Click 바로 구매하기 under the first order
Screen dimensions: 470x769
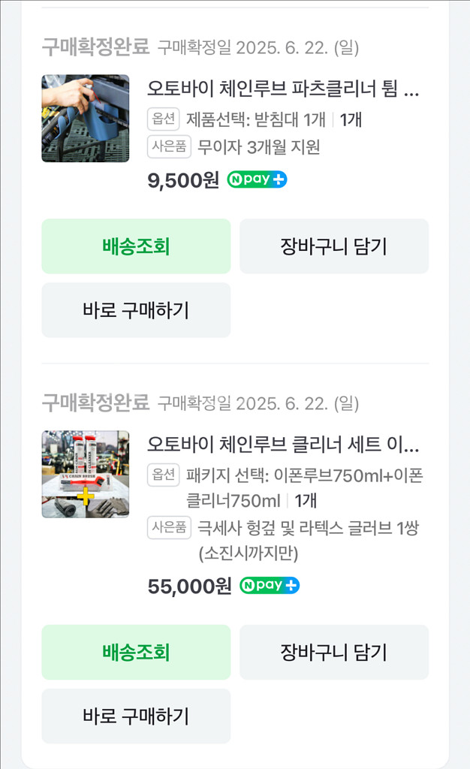(135, 310)
